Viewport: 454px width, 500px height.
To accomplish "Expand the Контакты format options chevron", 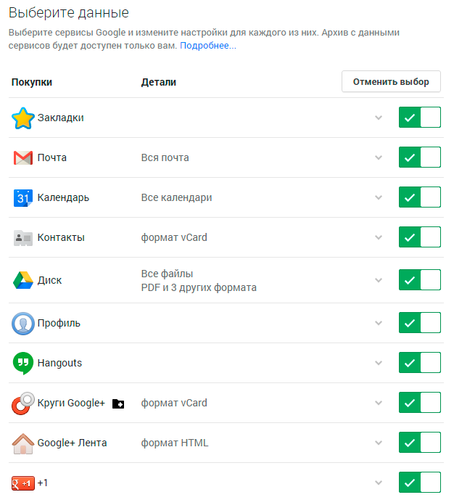I will pyautogui.click(x=378, y=237).
